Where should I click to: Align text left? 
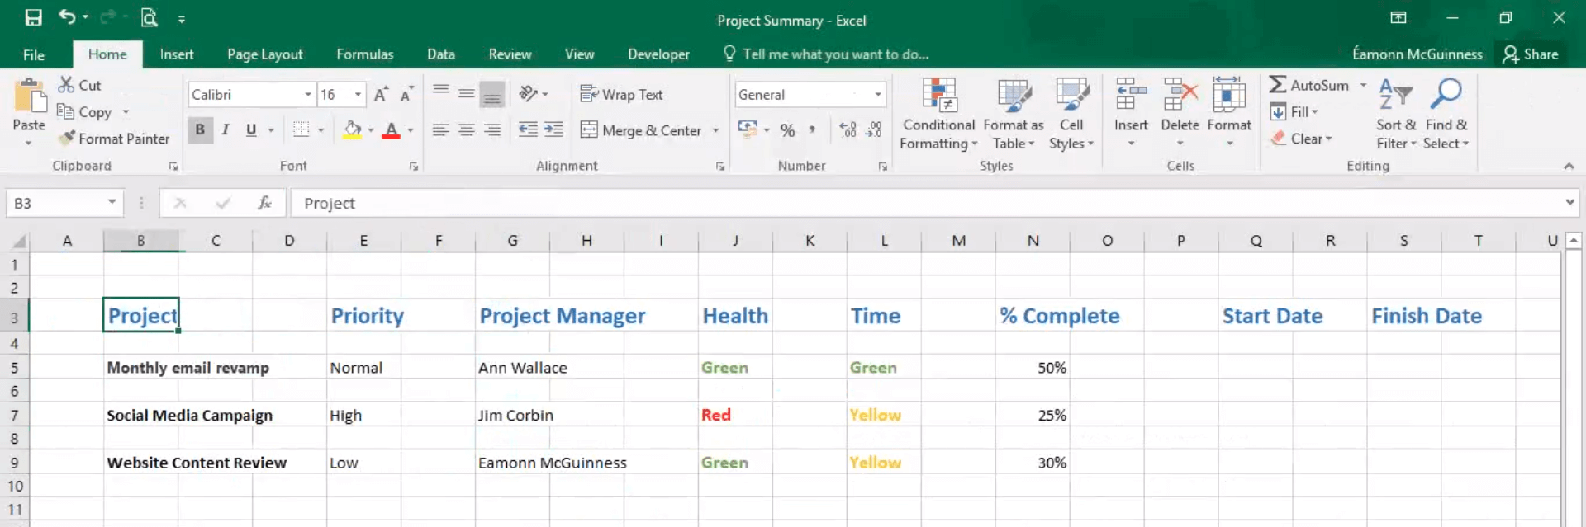[441, 129]
